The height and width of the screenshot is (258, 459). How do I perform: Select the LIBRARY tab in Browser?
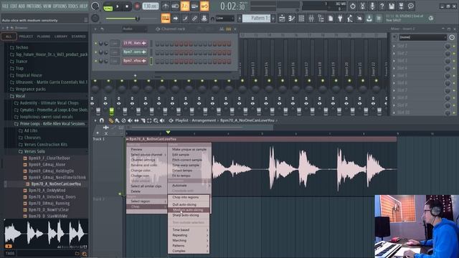coord(61,37)
